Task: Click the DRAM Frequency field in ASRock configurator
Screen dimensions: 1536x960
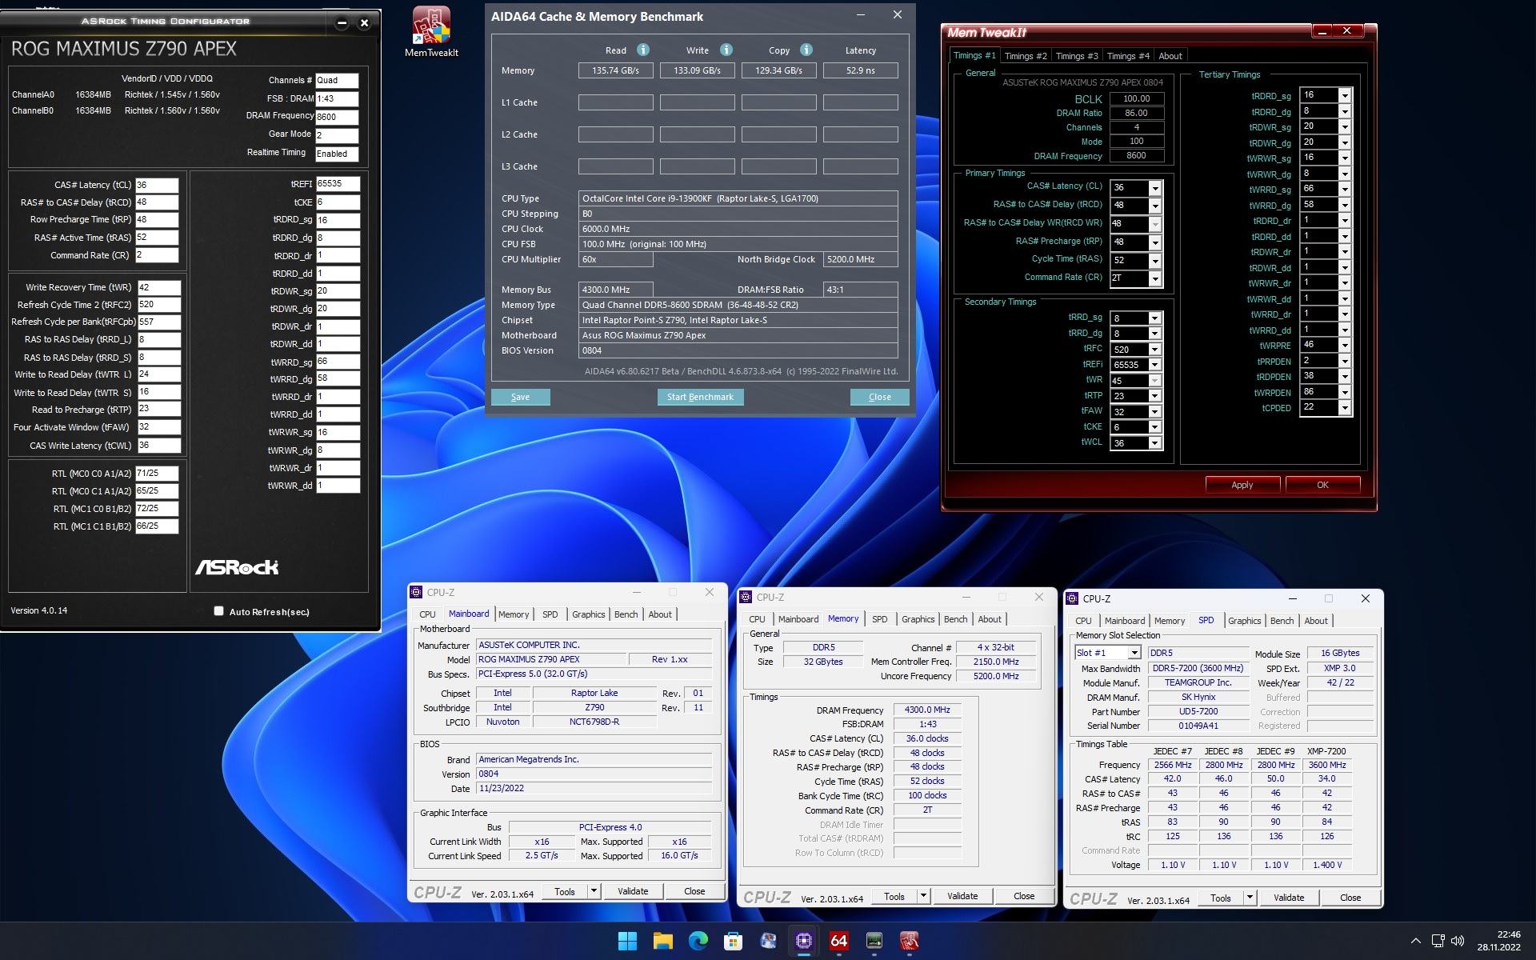Action: [337, 117]
